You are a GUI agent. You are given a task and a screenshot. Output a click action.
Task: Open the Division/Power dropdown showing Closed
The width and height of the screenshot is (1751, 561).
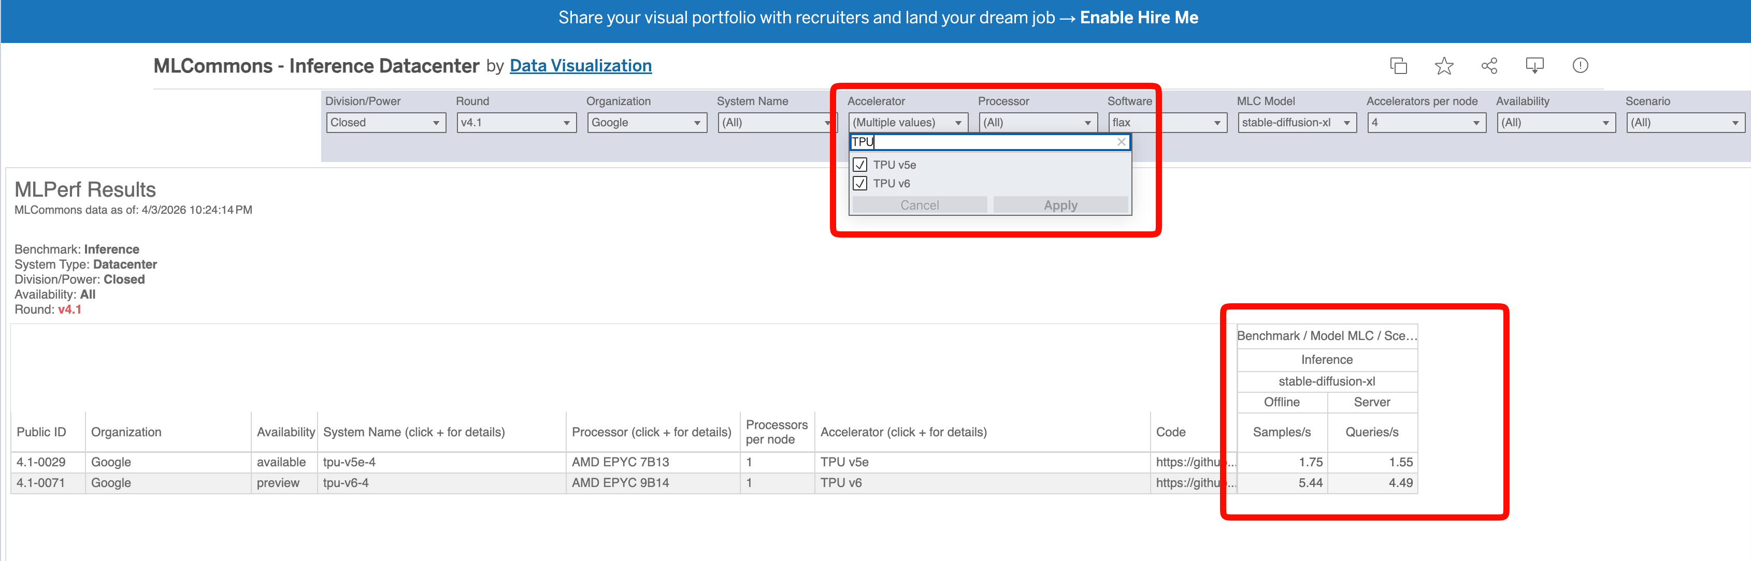coord(385,123)
